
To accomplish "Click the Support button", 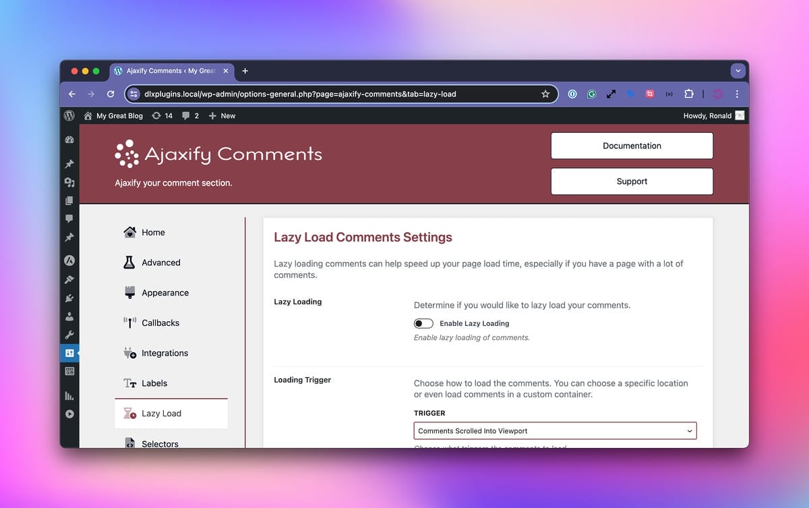I will (x=632, y=181).
